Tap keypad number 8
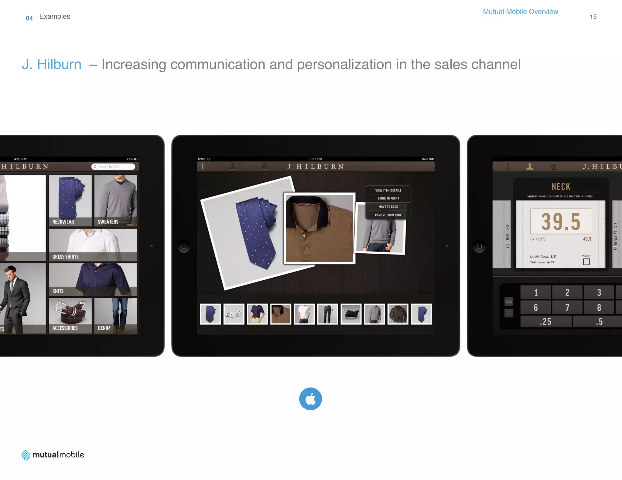This screenshot has height=480, width=622. (x=599, y=307)
